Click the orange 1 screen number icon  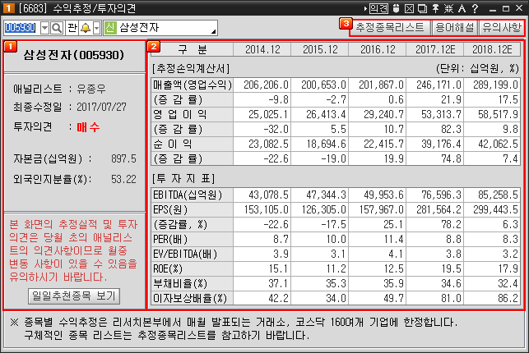[x=9, y=8]
